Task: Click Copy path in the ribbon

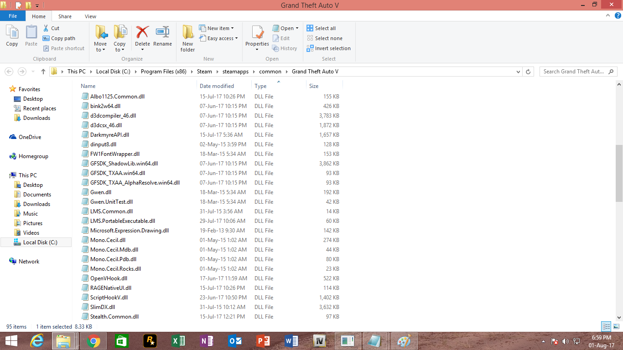Action: (x=59, y=38)
